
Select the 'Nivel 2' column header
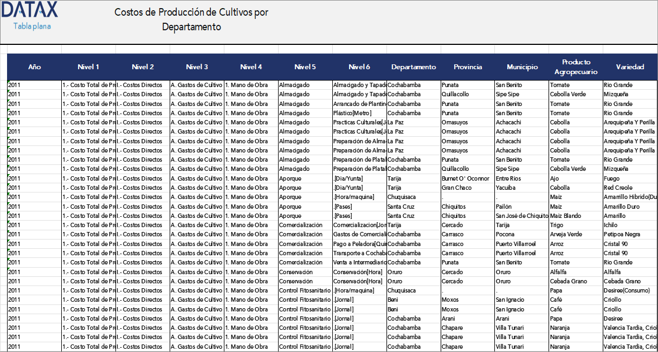point(143,67)
